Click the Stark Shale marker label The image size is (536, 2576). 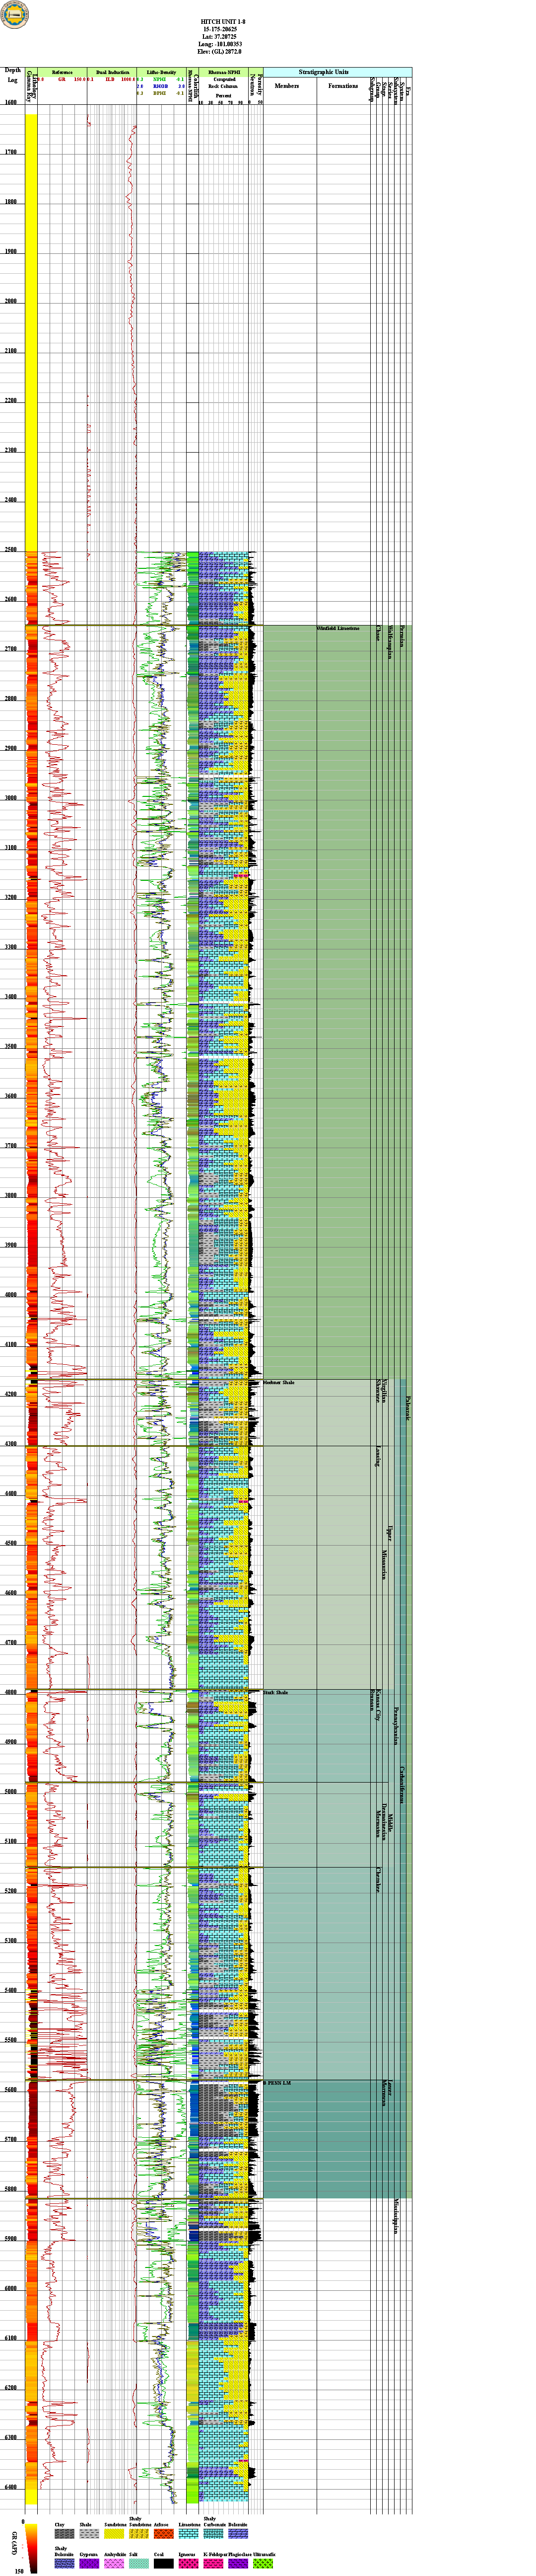[x=275, y=1692]
